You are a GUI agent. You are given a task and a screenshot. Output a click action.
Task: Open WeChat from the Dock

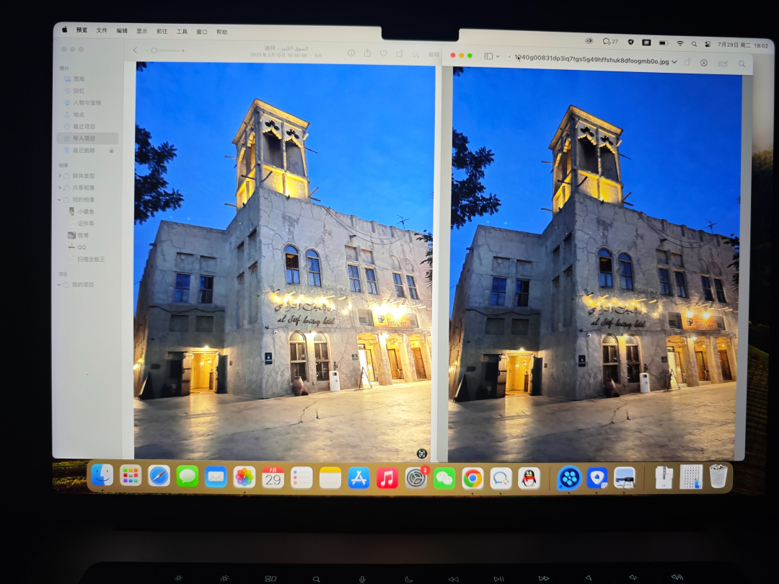(x=444, y=479)
